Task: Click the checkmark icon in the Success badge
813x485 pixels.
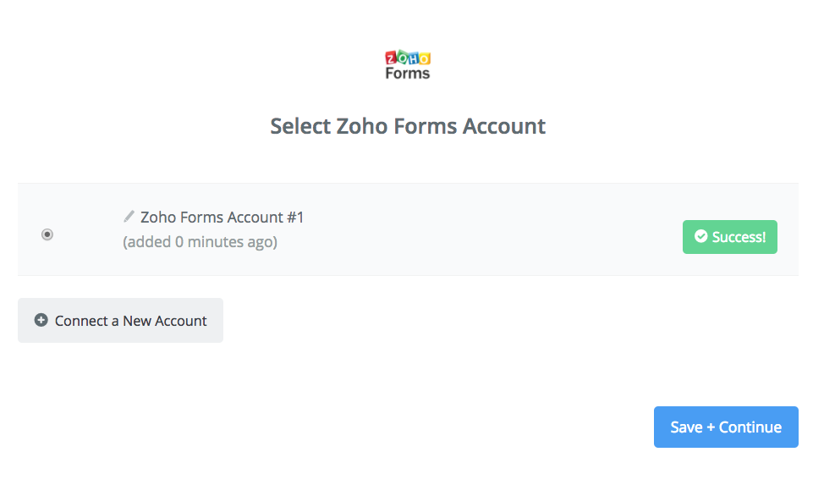Action: tap(701, 236)
